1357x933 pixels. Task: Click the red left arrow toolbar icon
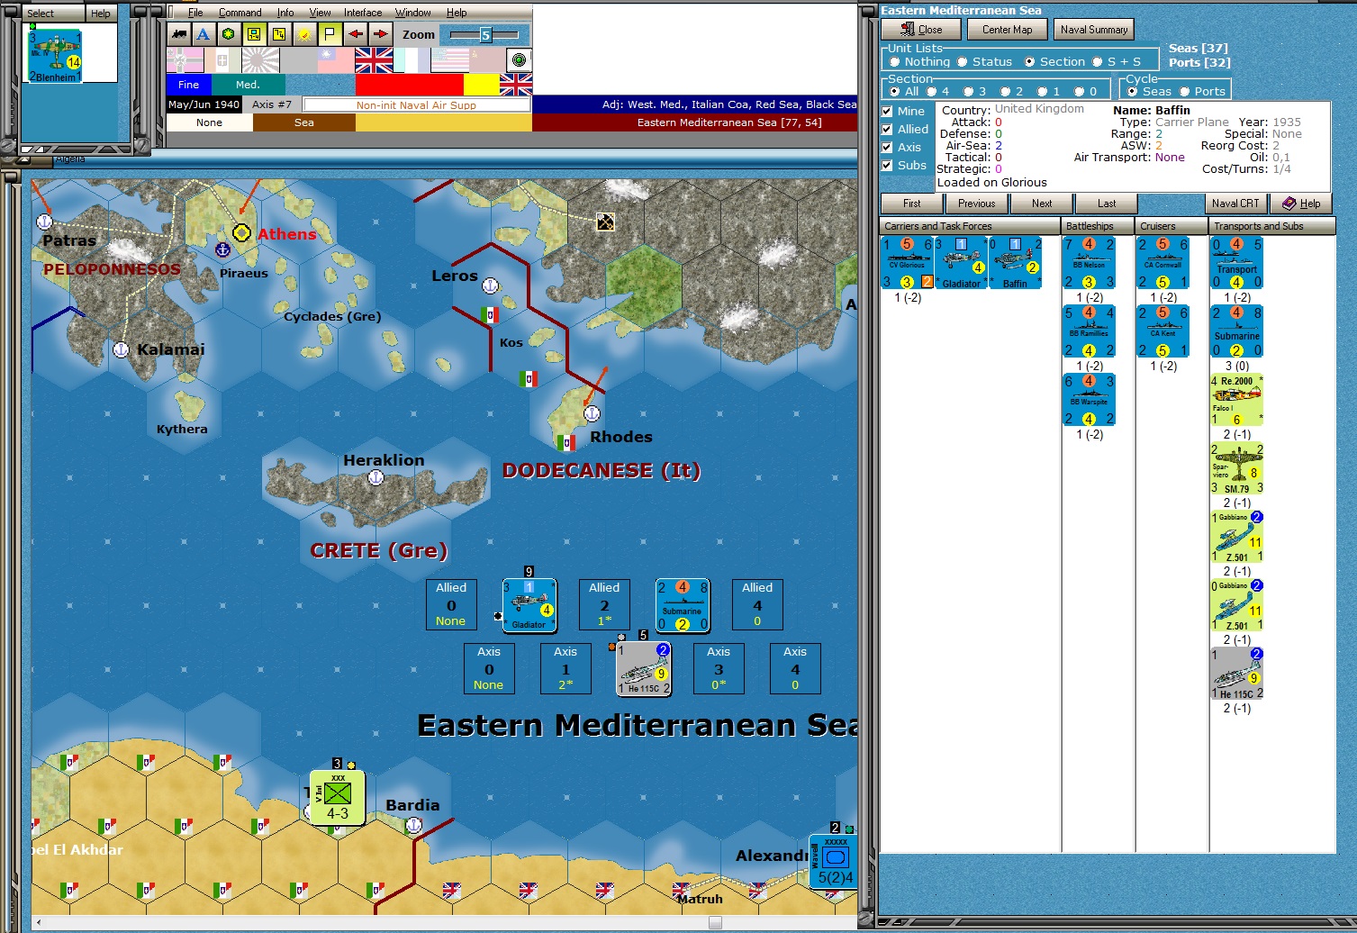point(355,34)
